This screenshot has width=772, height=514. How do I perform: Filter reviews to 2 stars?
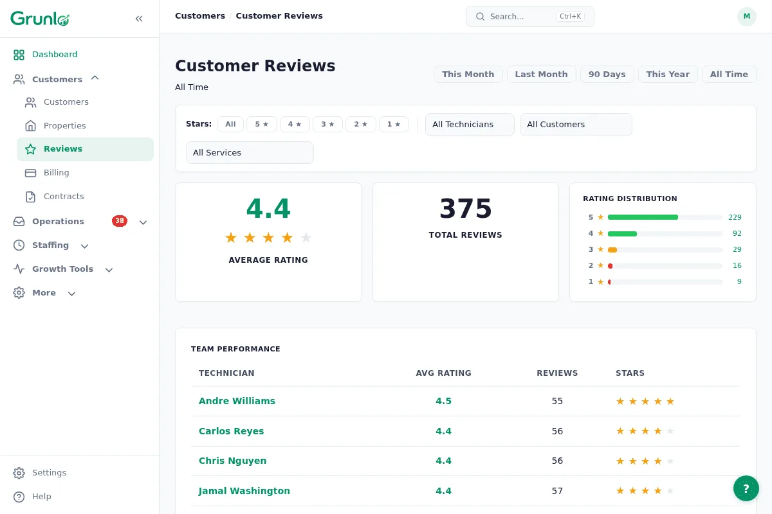pyautogui.click(x=361, y=125)
